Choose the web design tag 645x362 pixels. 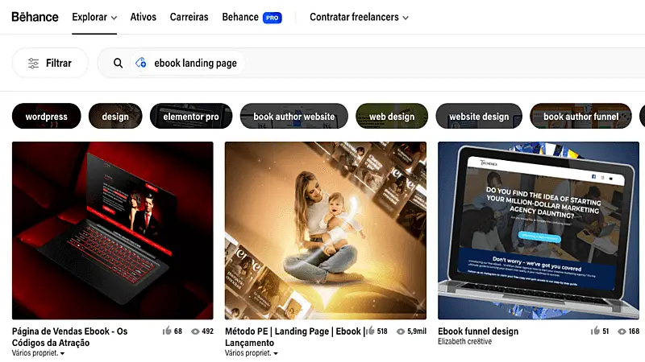point(392,116)
